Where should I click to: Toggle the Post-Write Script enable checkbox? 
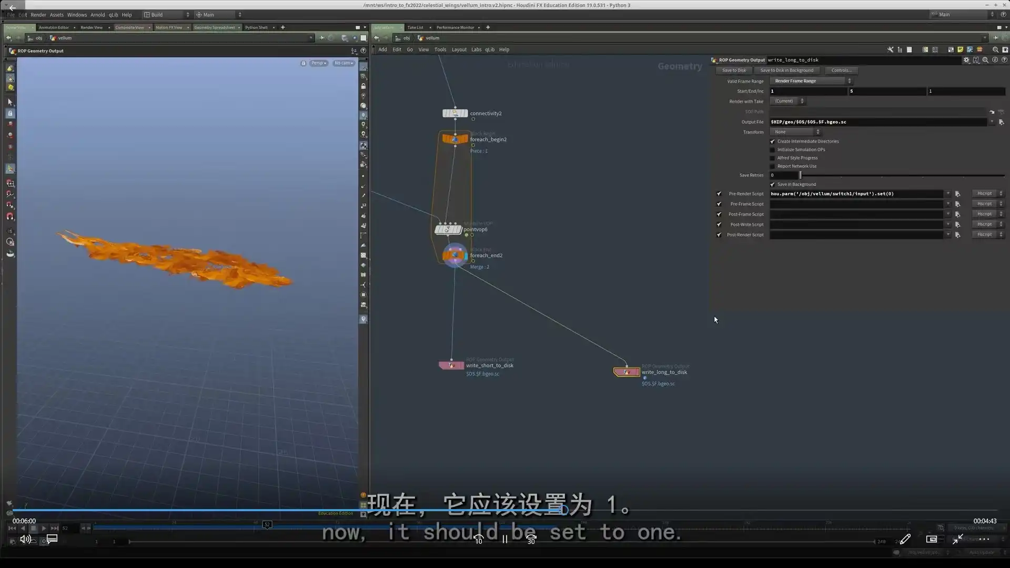(719, 225)
